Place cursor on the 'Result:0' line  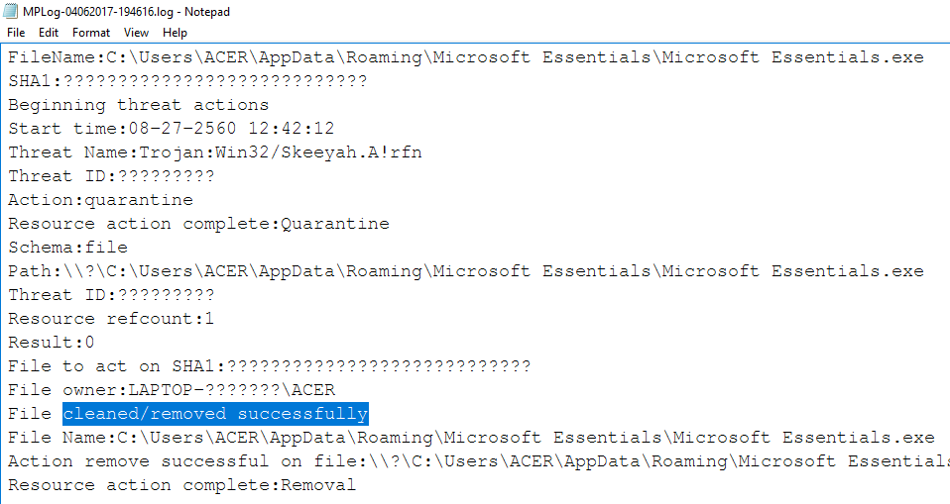click(52, 343)
